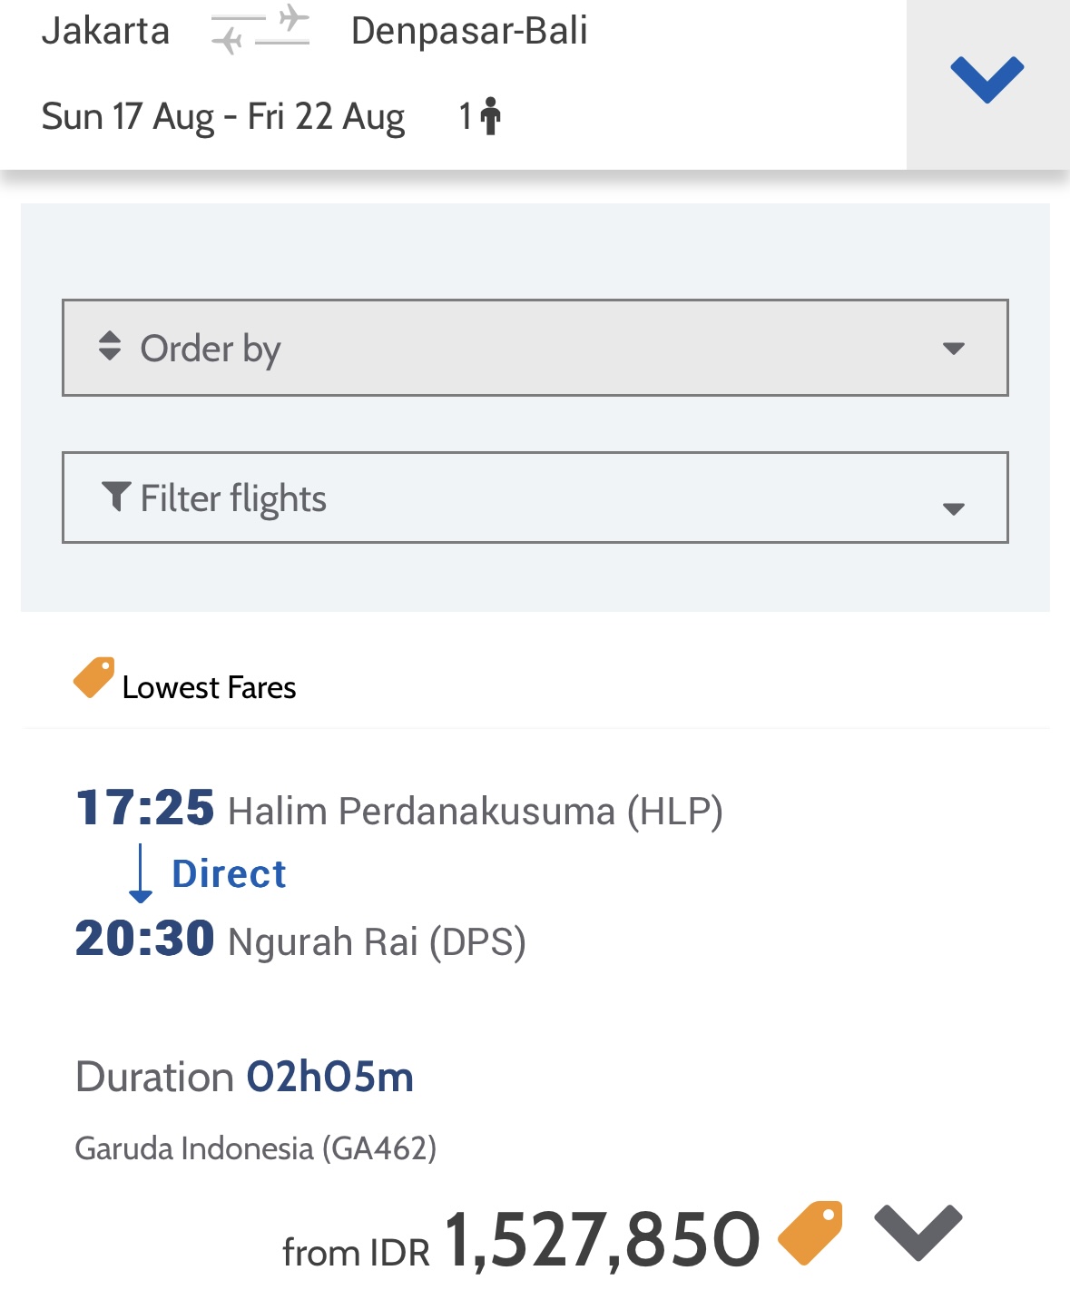Click the funnel filter icon
This screenshot has width=1070, height=1300.
[116, 497]
